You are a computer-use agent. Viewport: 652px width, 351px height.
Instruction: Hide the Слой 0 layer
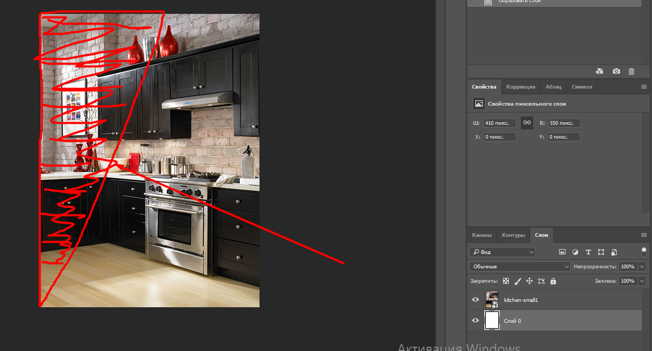click(475, 321)
